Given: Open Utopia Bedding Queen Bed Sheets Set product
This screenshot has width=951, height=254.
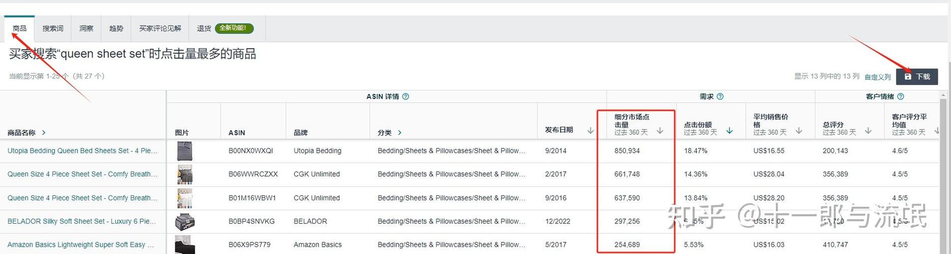Looking at the screenshot, I should [83, 151].
